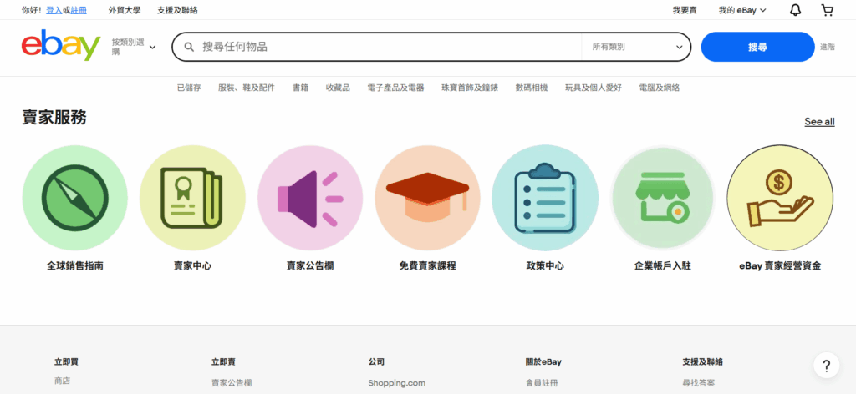Click the 賣家服務 heading
Viewport: 856px width, 394px height.
tap(54, 117)
